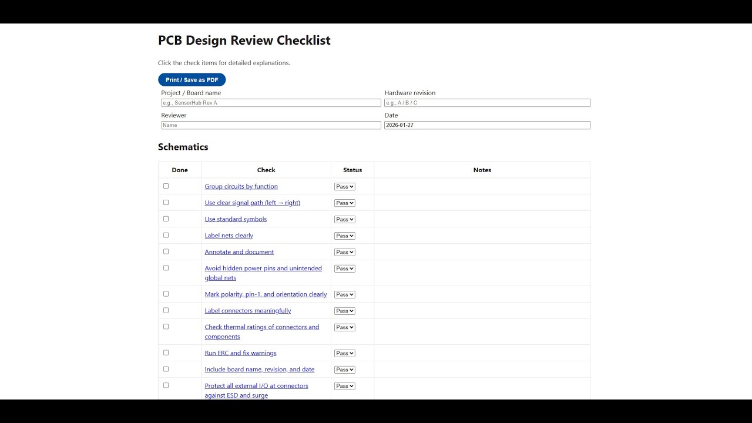Open Status dropdown for Use clear signal path

pos(345,203)
